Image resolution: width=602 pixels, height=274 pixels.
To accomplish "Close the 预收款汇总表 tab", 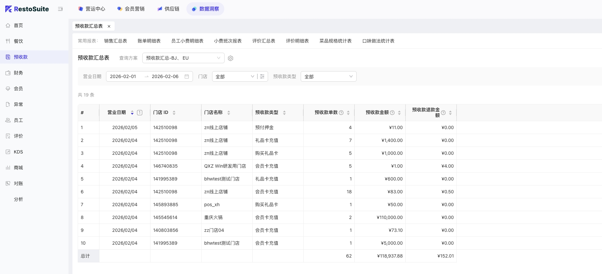I will point(109,26).
